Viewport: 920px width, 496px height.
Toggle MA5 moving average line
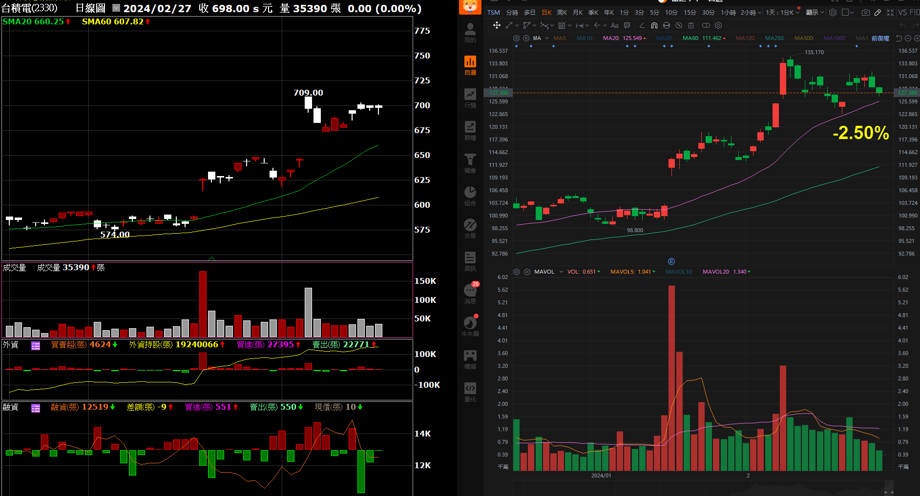(x=560, y=38)
